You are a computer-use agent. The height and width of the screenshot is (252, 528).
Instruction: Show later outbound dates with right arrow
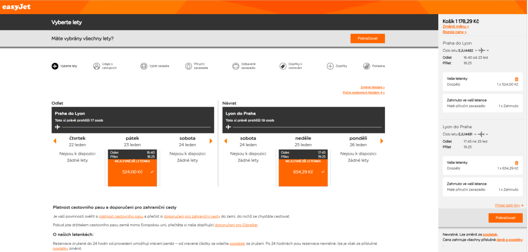pos(211,141)
